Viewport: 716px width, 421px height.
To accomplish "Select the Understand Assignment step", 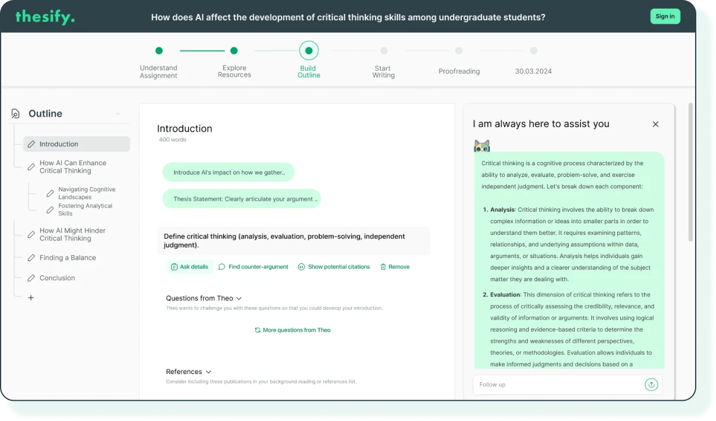I will [159, 51].
